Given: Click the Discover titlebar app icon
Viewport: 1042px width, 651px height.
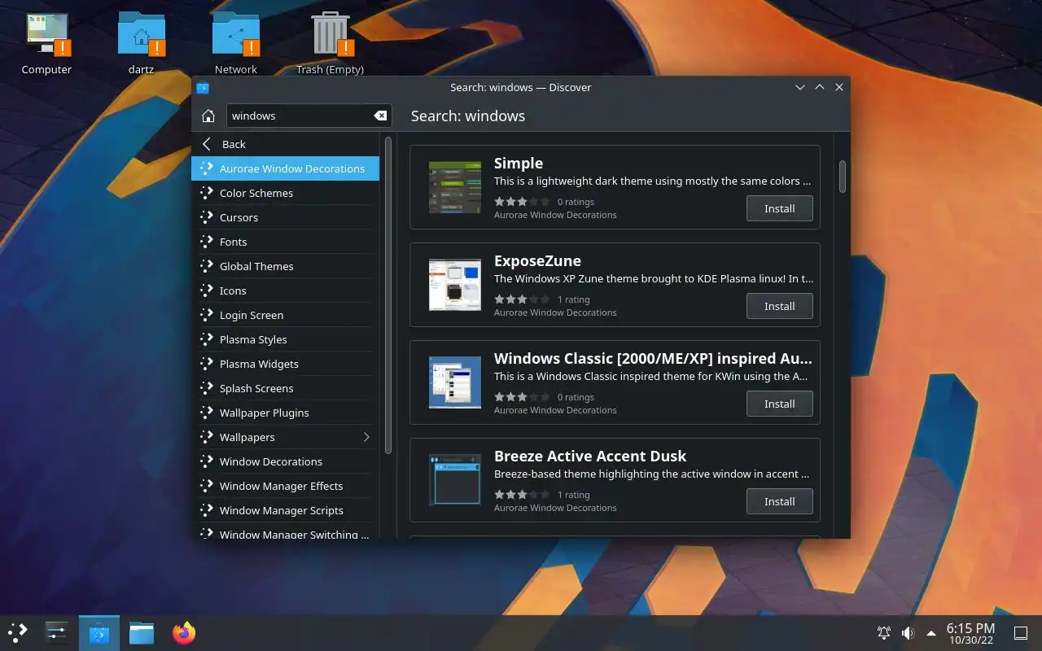Looking at the screenshot, I should (x=203, y=87).
